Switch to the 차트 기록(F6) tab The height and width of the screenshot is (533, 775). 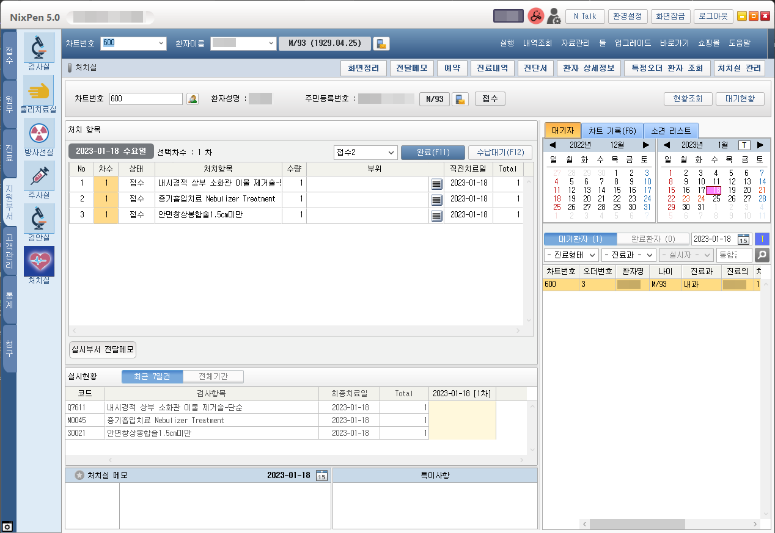tap(612, 131)
